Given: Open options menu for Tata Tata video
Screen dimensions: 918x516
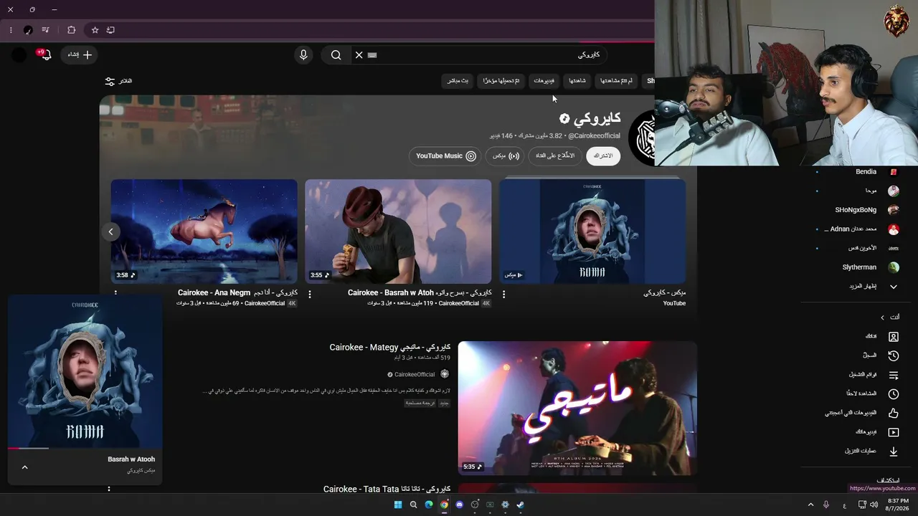Looking at the screenshot, I should click(109, 489).
